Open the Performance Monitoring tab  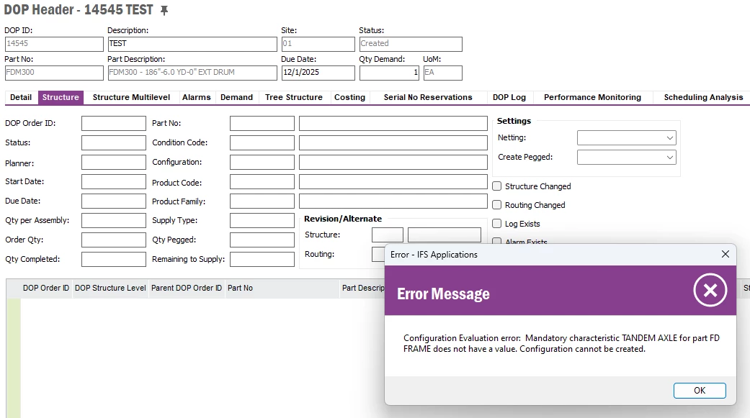(x=592, y=97)
